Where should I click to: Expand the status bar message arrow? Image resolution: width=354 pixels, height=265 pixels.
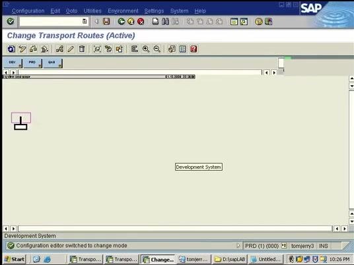(238, 245)
